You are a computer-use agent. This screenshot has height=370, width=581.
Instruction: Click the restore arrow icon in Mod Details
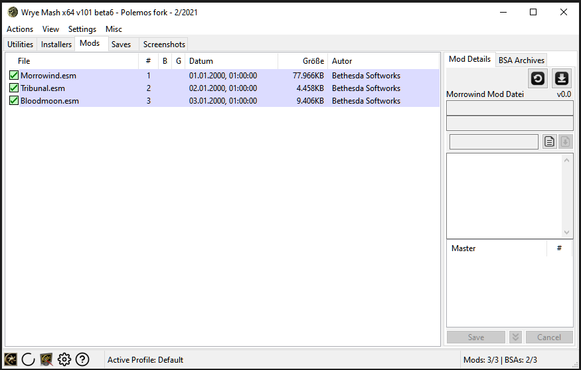click(x=538, y=78)
